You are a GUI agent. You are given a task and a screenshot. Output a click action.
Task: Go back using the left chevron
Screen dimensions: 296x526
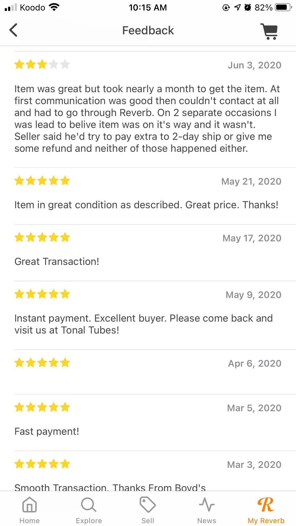[13, 30]
